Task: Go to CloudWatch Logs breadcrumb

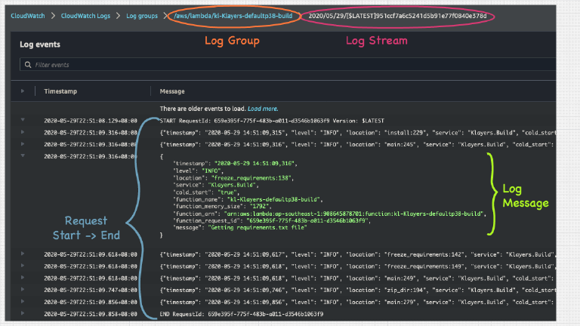Action: tap(90, 15)
